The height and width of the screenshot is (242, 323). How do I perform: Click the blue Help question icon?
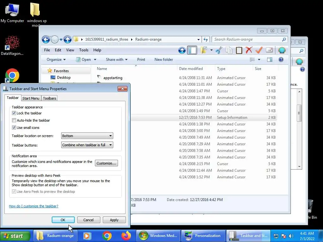click(281, 60)
